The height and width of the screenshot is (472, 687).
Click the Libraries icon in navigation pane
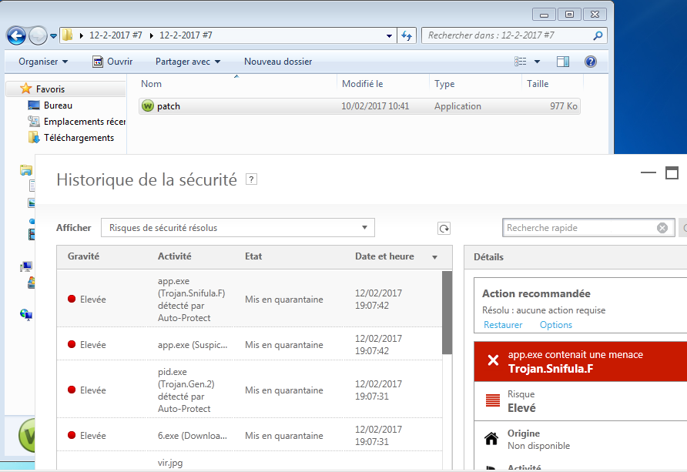(x=26, y=170)
